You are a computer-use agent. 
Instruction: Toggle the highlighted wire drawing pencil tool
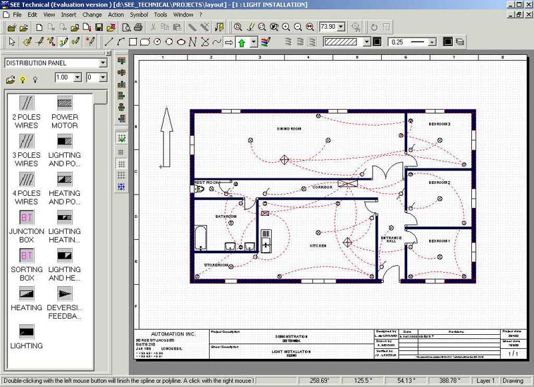pyautogui.click(x=63, y=42)
